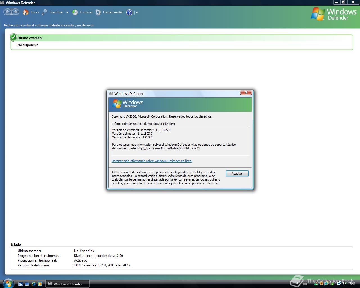Click 'No disponible' under Último examen banner
The width and height of the screenshot is (360, 288).
[28, 45]
